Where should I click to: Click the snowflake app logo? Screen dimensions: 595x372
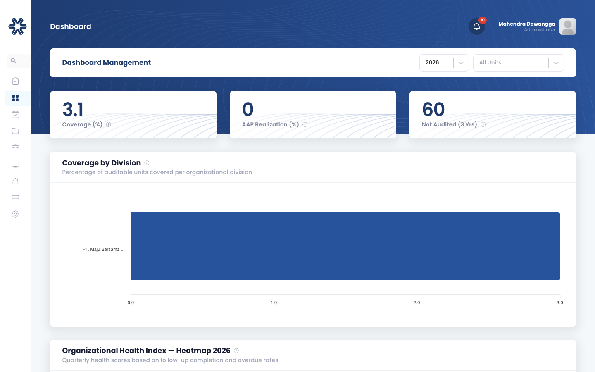click(x=17, y=26)
